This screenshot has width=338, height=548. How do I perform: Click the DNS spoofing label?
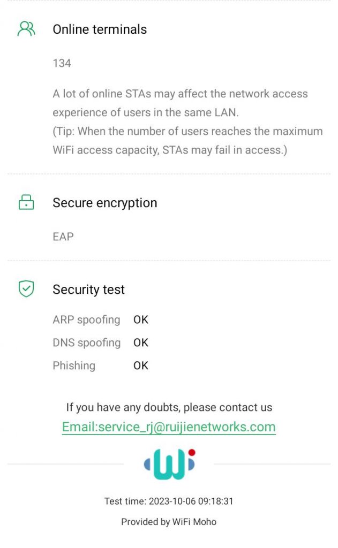[87, 342]
